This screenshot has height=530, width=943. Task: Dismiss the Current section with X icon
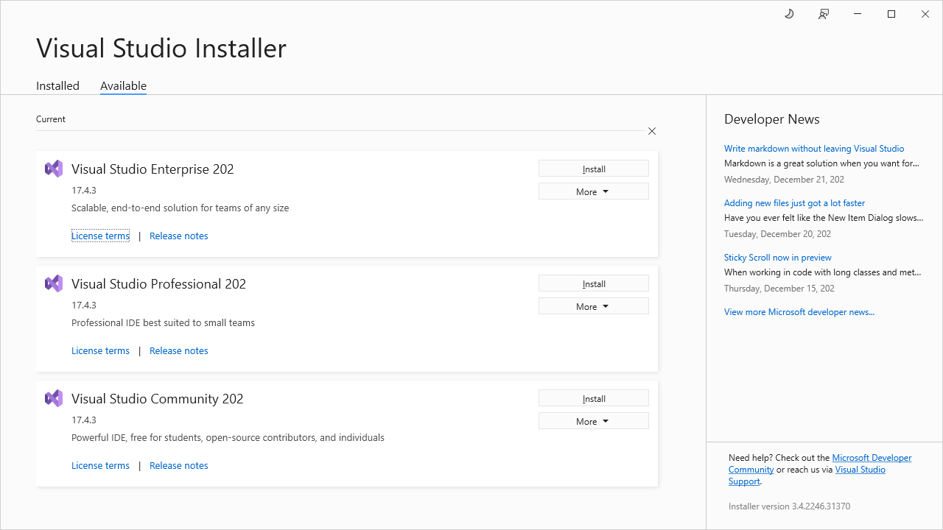point(652,131)
